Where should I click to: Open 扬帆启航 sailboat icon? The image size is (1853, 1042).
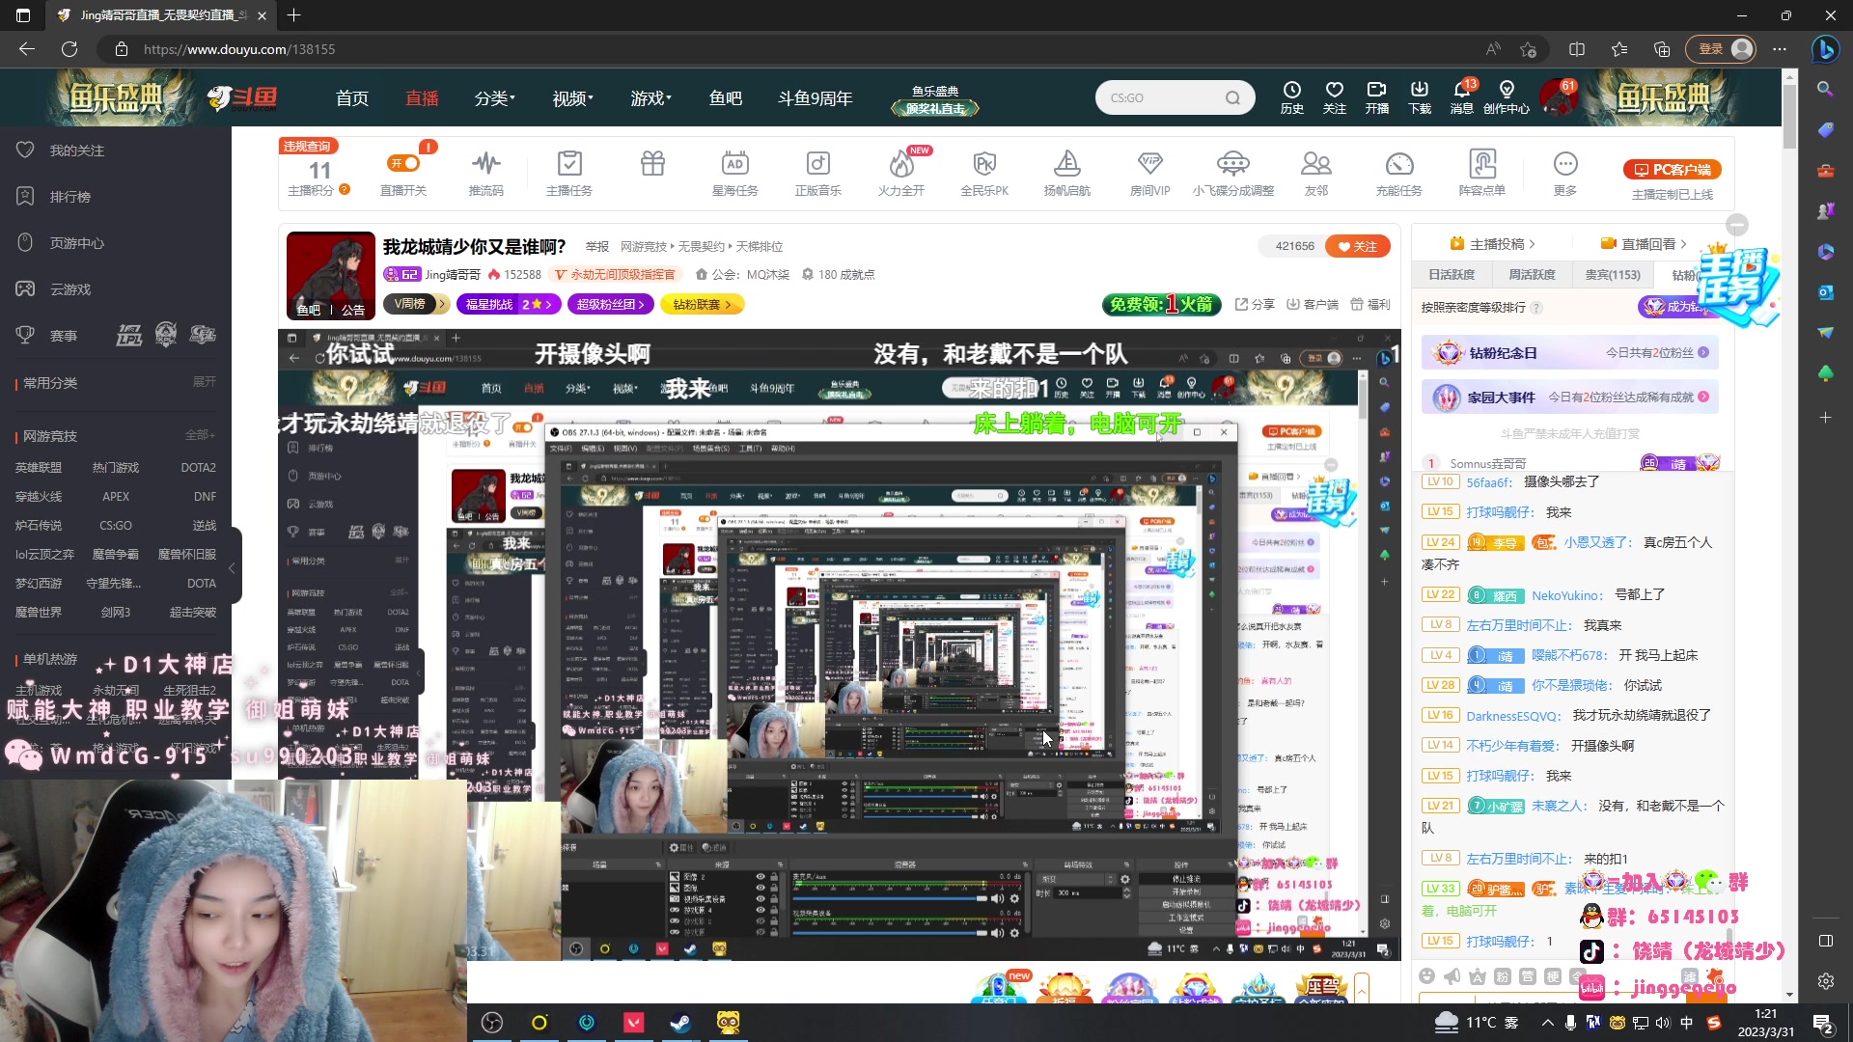click(x=1067, y=174)
